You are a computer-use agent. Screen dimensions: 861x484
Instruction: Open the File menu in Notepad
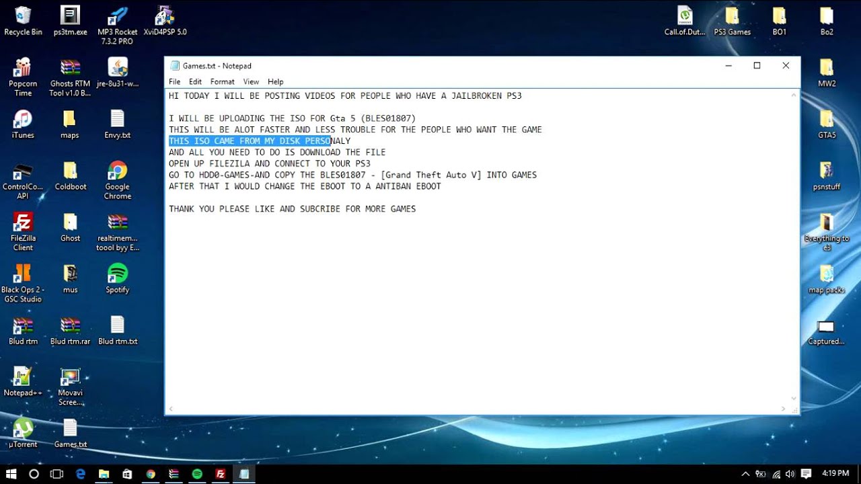pyautogui.click(x=174, y=81)
